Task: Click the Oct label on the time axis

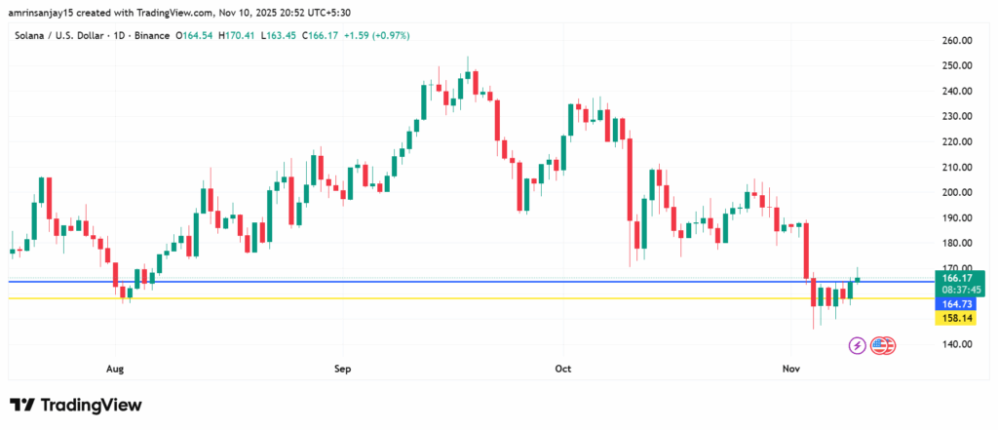Action: click(562, 370)
